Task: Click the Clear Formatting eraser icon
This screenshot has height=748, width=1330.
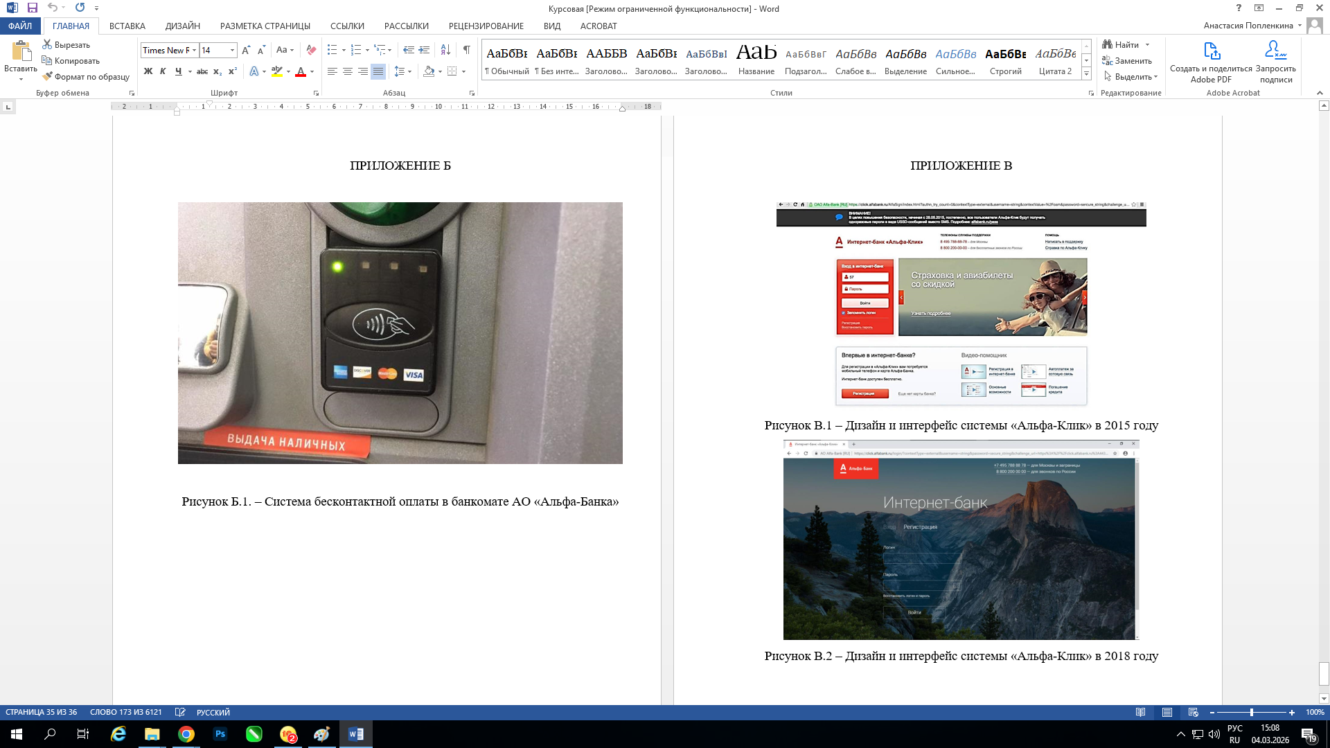Action: tap(311, 50)
